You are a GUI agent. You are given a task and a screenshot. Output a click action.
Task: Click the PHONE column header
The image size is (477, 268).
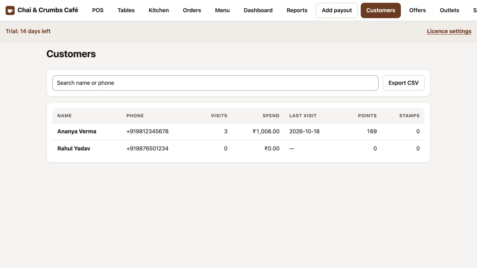pyautogui.click(x=135, y=116)
